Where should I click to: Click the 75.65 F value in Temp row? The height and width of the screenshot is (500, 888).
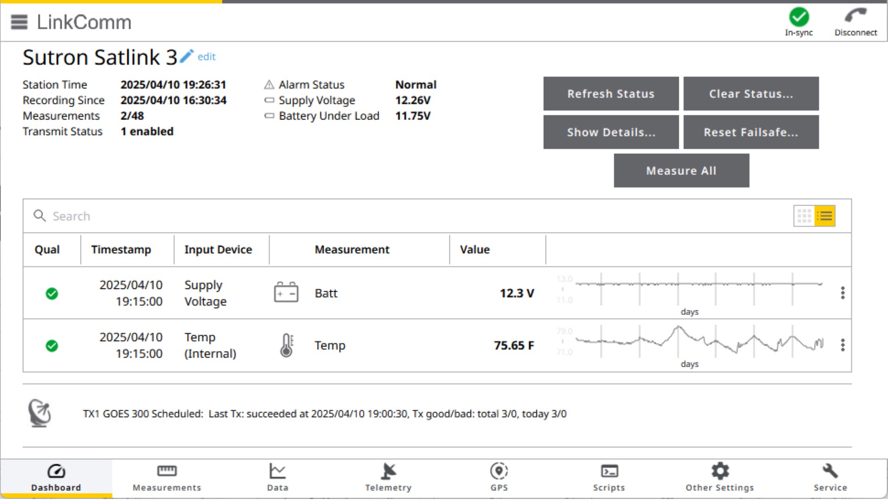[514, 346]
